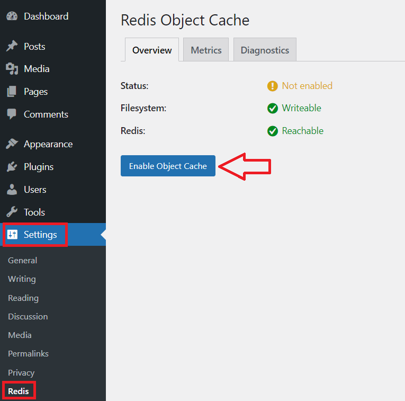The height and width of the screenshot is (401, 405).
Task: Switch to the Metrics tab
Action: 206,50
